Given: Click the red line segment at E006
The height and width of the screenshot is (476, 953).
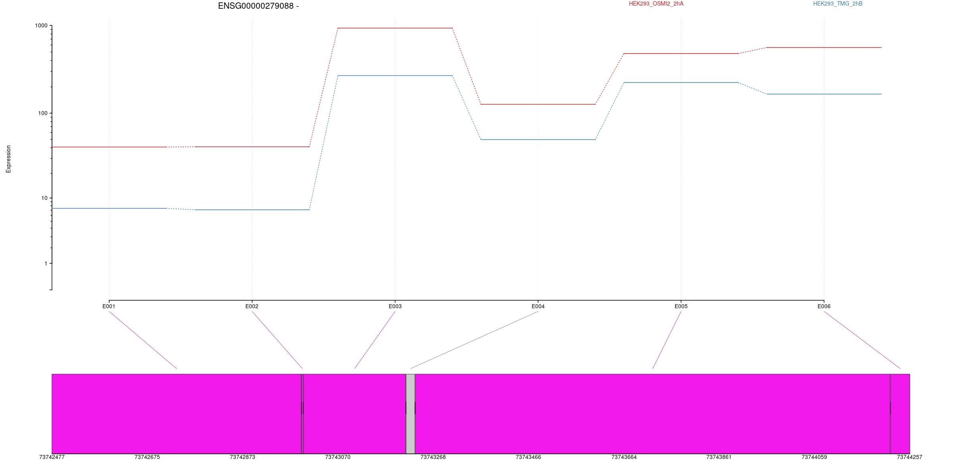Looking at the screenshot, I should pyautogui.click(x=824, y=48).
